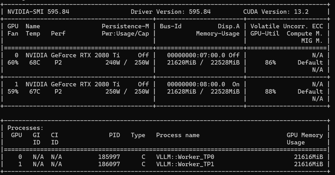Click the 67C temperature value
Screen dimensions: 335x175
coord(35,92)
